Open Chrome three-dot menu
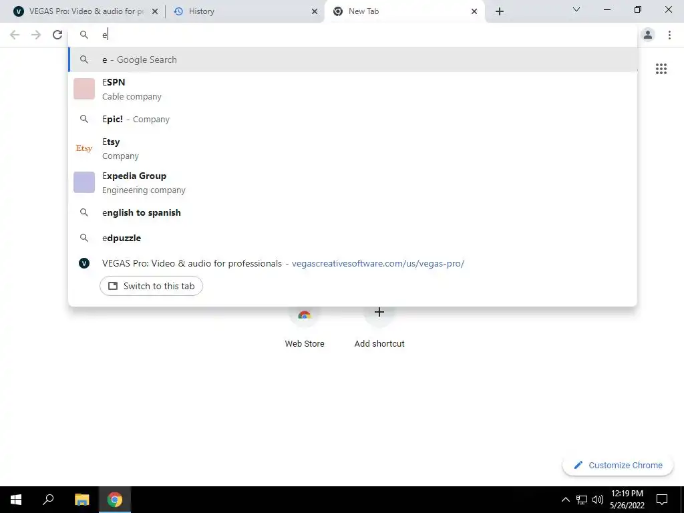 pos(669,35)
